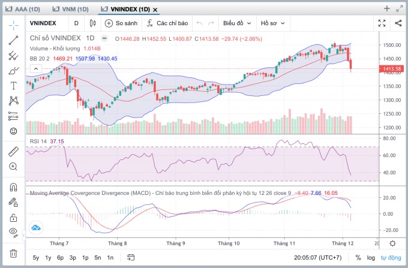
Task: Select the RSI 14 indicator label
Action: (x=38, y=141)
